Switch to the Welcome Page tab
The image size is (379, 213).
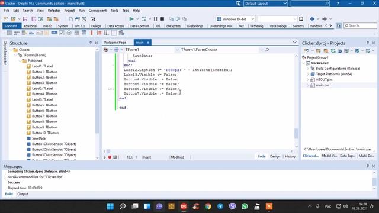(x=115, y=43)
